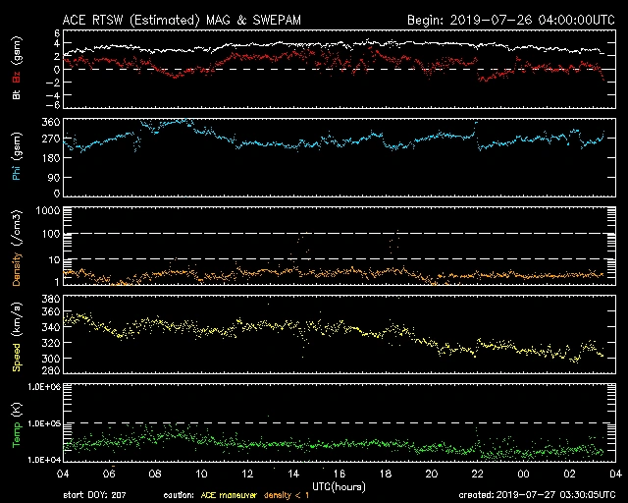Image resolution: width=628 pixels, height=503 pixels.
Task: Click the 'created: 2019-07-27 03:30:05UTC' text
Action: [x=537, y=495]
